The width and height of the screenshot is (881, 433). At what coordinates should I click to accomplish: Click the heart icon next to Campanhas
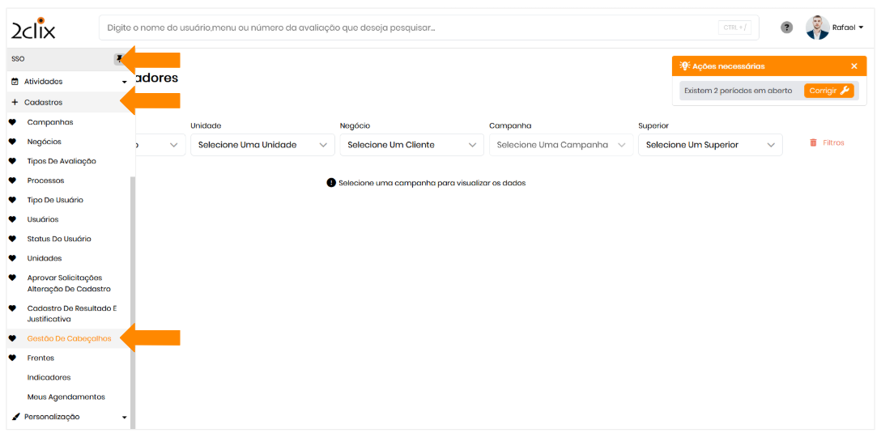point(12,122)
